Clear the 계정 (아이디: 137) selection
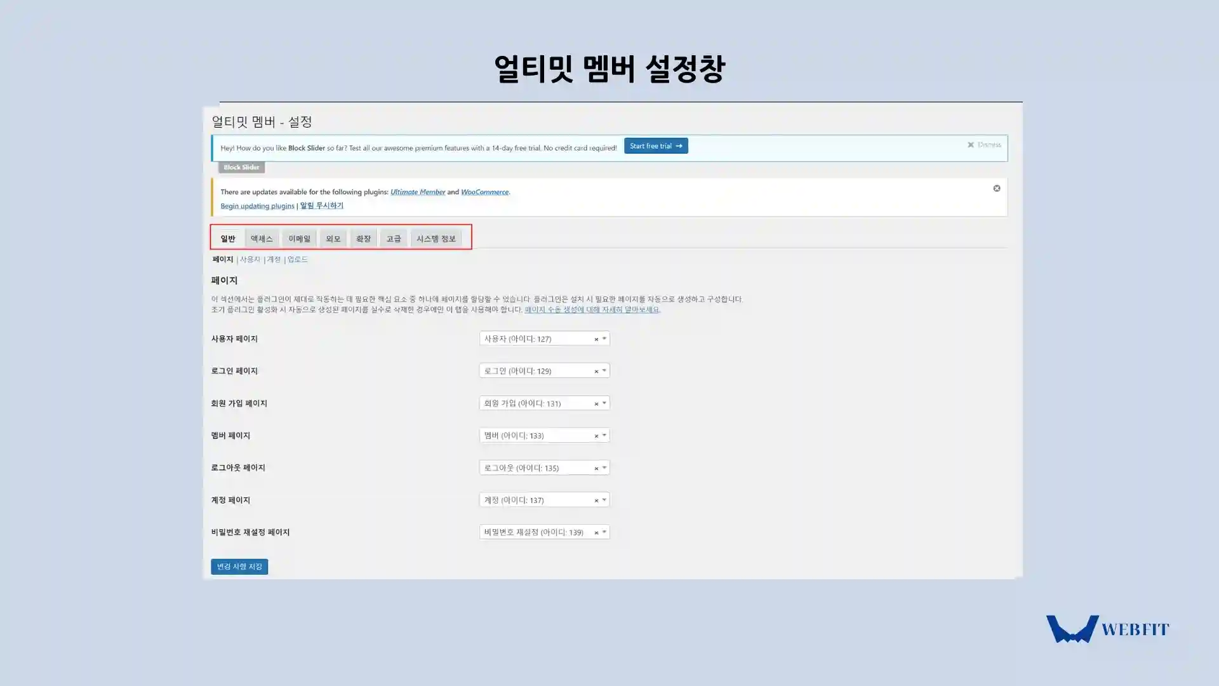Viewport: 1219px width, 686px height. pyautogui.click(x=596, y=501)
